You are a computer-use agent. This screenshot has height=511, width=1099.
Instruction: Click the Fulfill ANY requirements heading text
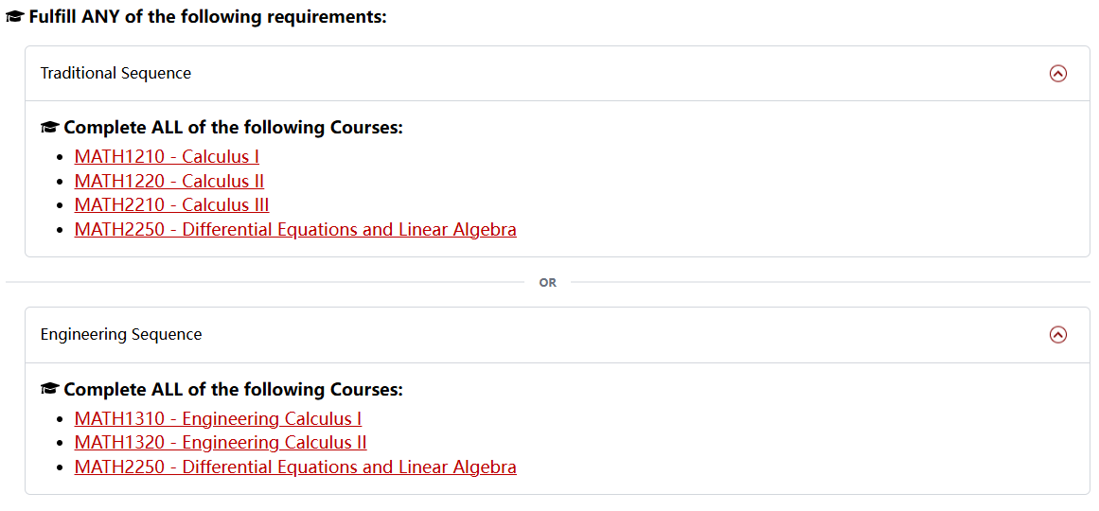point(207,17)
